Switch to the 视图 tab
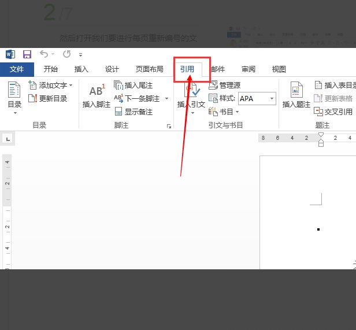This screenshot has width=356, height=330. pyautogui.click(x=279, y=69)
